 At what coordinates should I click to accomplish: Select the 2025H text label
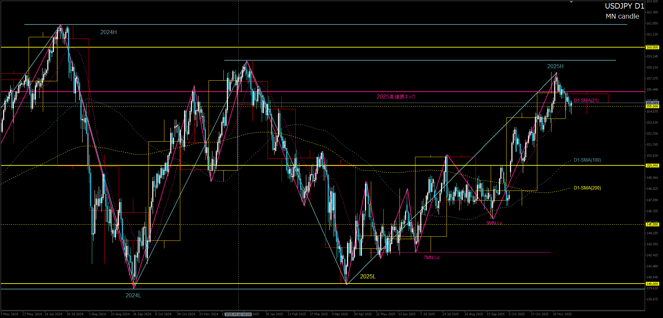(555, 66)
